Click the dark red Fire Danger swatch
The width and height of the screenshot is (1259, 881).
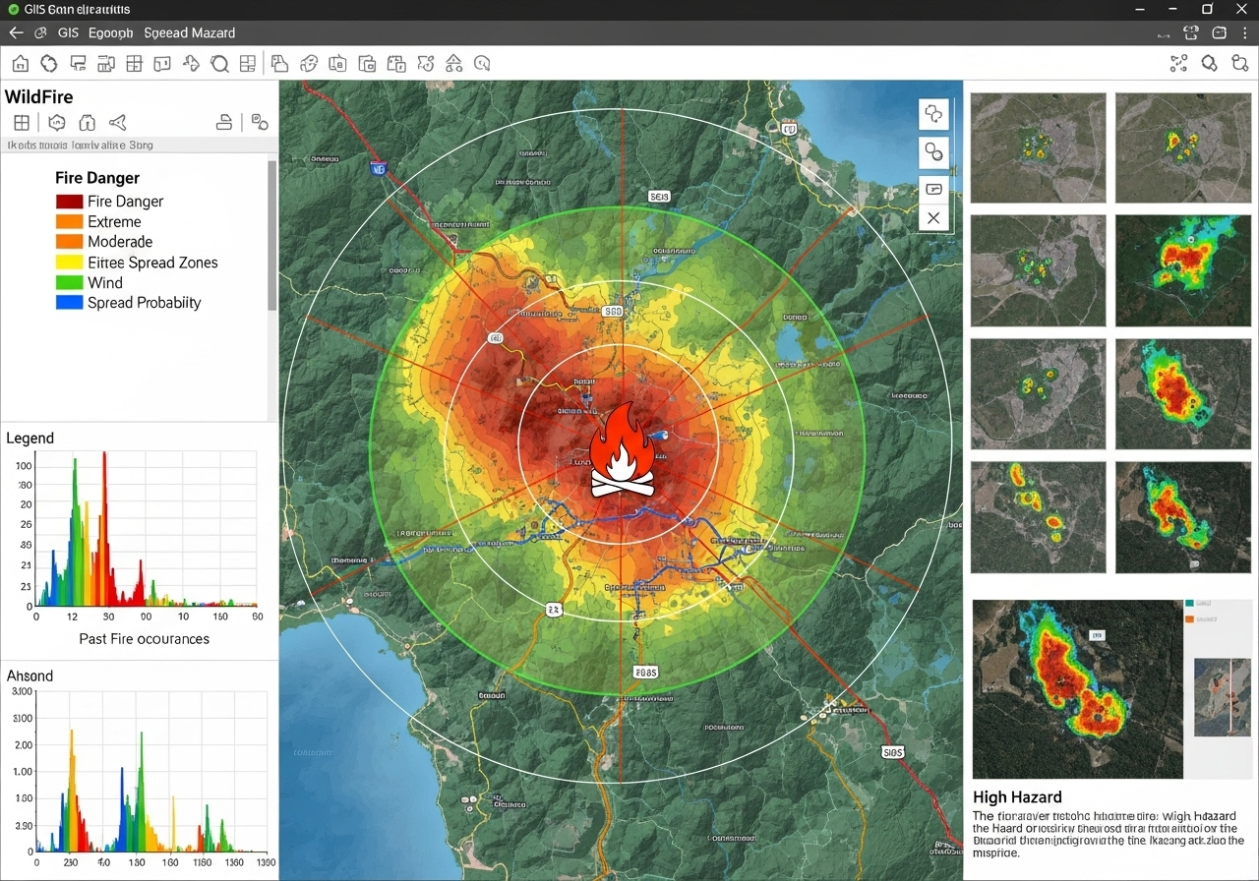point(69,202)
